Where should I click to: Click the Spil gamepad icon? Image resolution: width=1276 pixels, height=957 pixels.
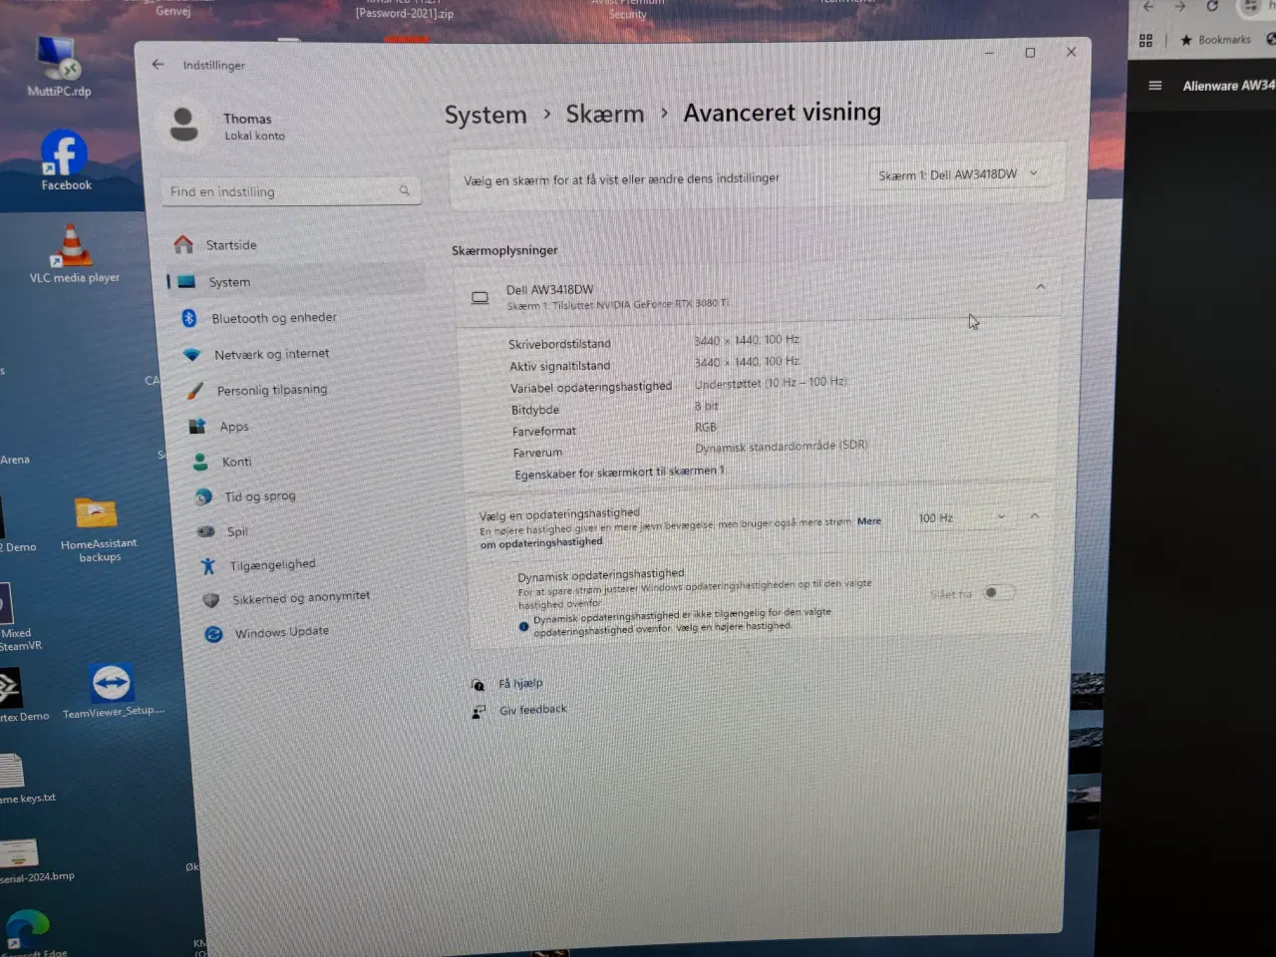(206, 531)
